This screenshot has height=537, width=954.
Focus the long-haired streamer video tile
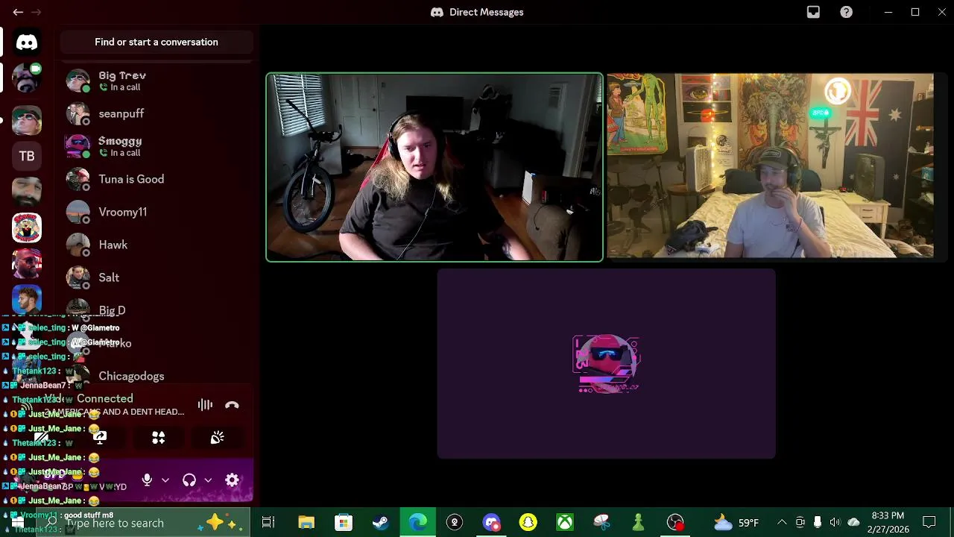[435, 167]
